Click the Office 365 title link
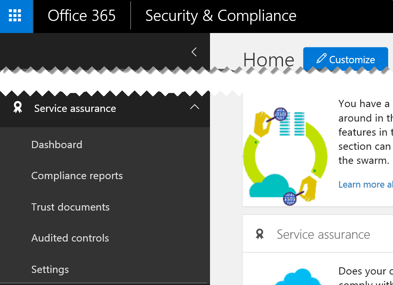Viewport: 393px width, 285px height. pos(81,16)
